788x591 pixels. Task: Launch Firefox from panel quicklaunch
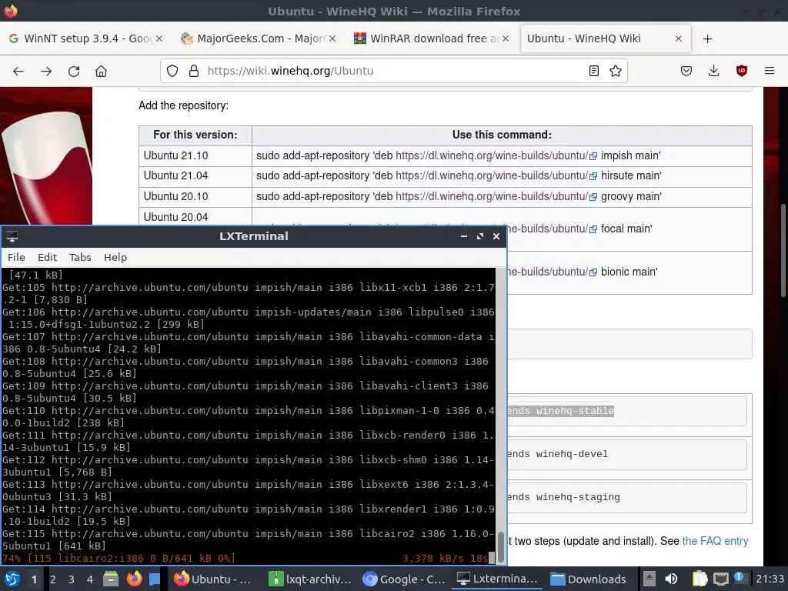134,579
